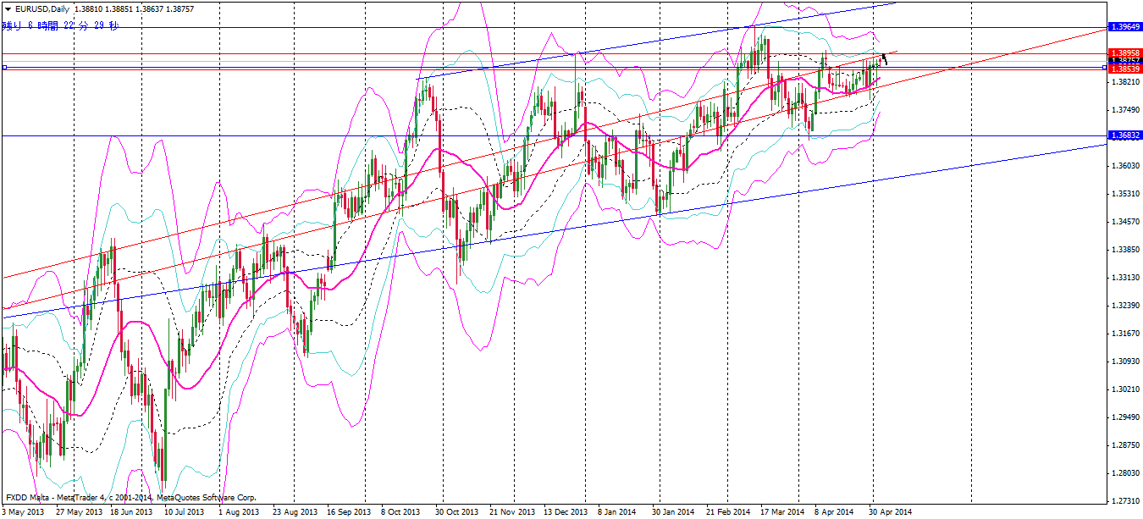Image resolution: width=1143 pixels, height=519 pixels.
Task: Click the 1.33130 price scale value
Action: 1125,278
